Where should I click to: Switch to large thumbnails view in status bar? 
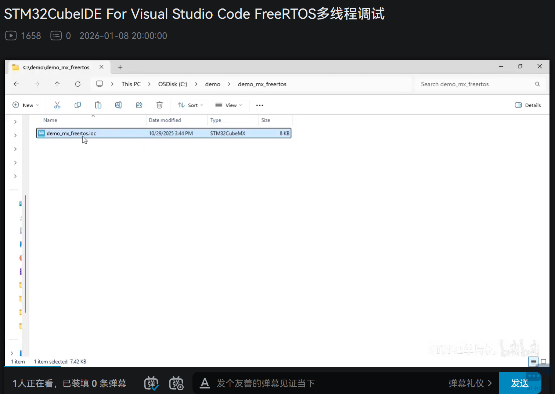tap(544, 362)
